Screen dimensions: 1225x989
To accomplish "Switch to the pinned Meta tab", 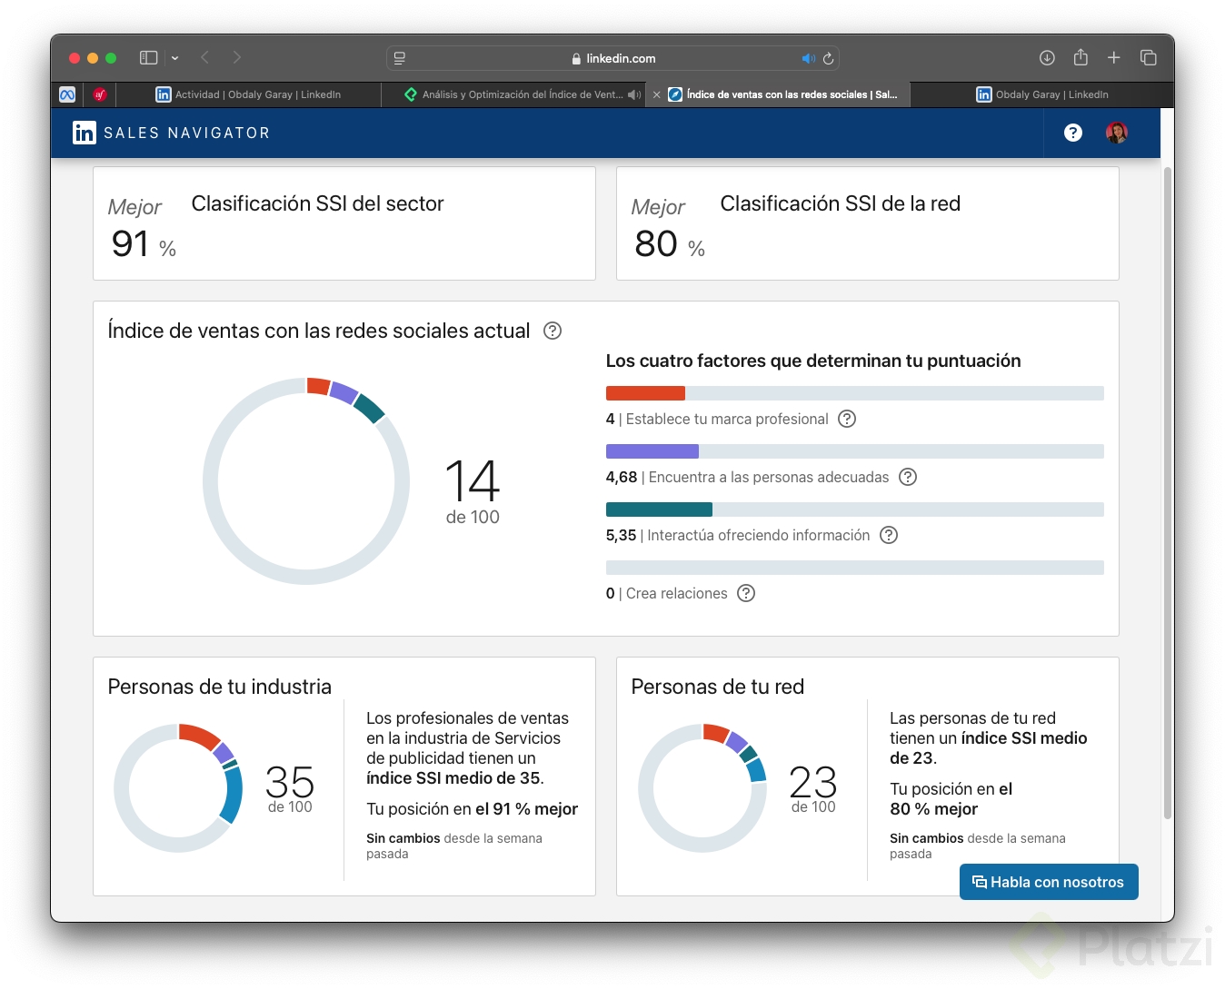I will pos(67,94).
